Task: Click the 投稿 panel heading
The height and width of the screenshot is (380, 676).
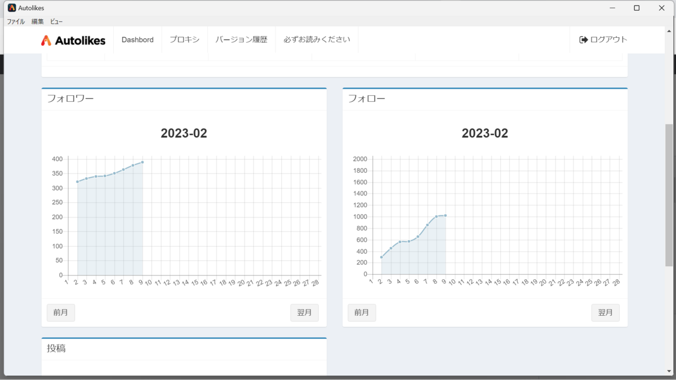Action: pyautogui.click(x=56, y=348)
